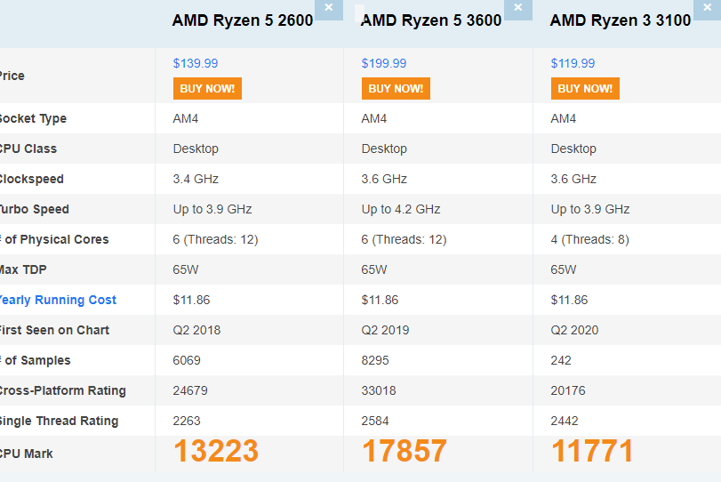Click the 17857 CPU Mark score
Image resolution: width=721 pixels, height=482 pixels.
(405, 452)
